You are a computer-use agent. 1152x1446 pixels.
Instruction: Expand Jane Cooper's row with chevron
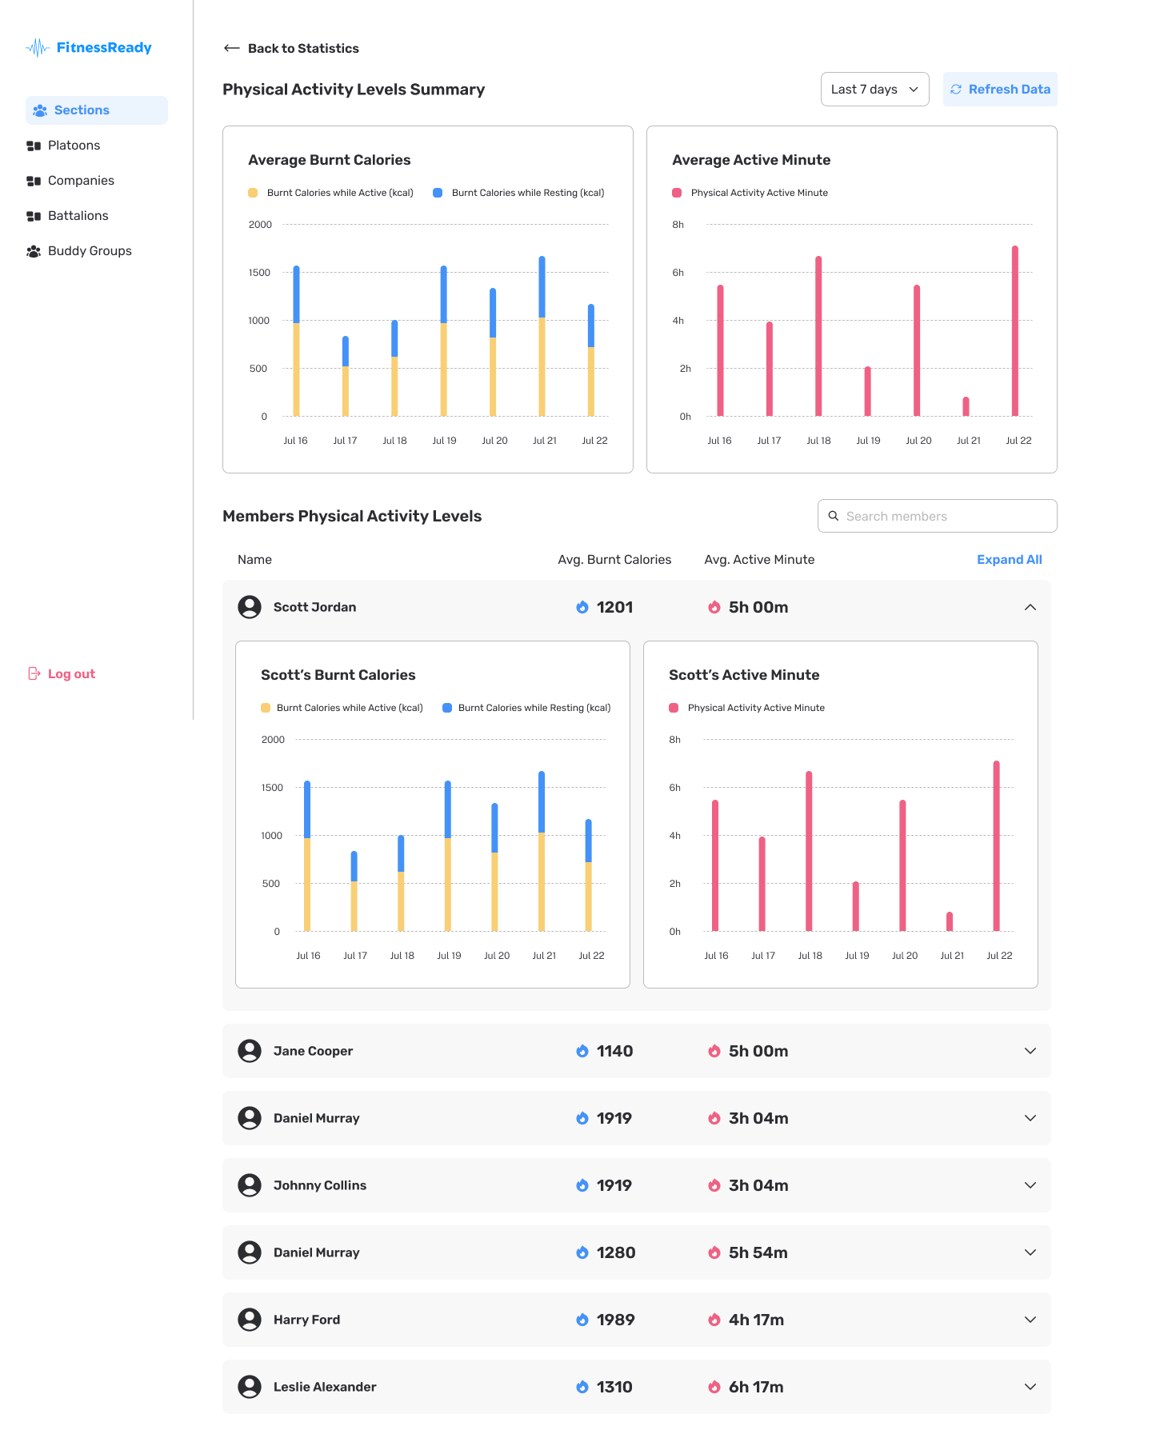point(1030,1051)
